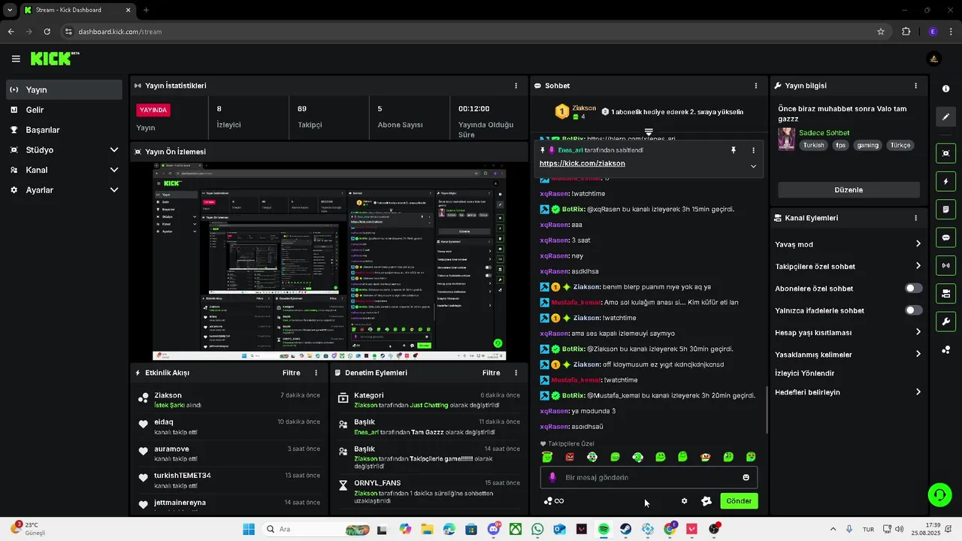
Task: Open the Kanal Eylemleri panel three-dot menu
Action: tap(915, 218)
